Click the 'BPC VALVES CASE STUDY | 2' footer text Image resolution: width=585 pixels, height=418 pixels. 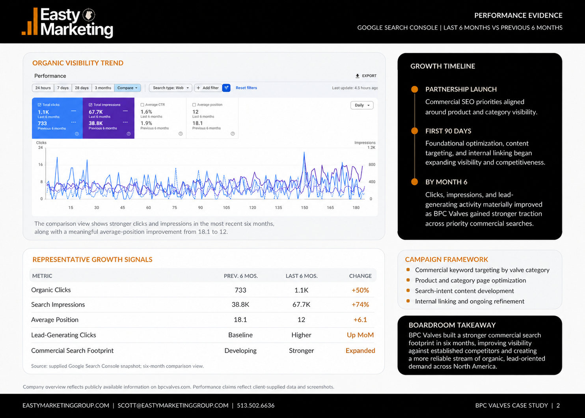518,405
